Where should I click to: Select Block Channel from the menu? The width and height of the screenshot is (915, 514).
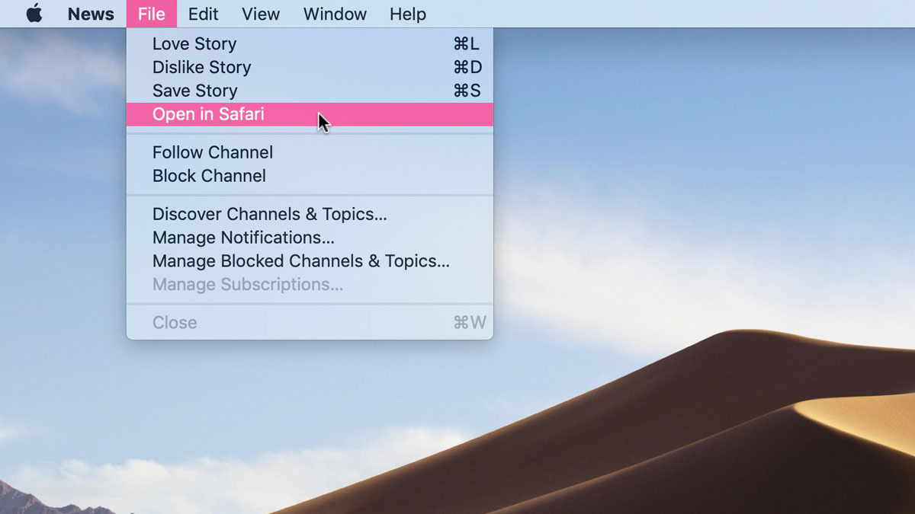click(x=310, y=176)
